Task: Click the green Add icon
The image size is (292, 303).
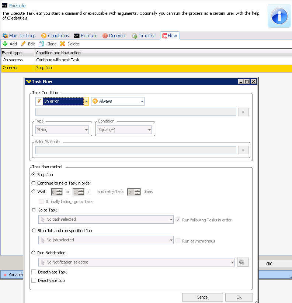Action: point(5,44)
